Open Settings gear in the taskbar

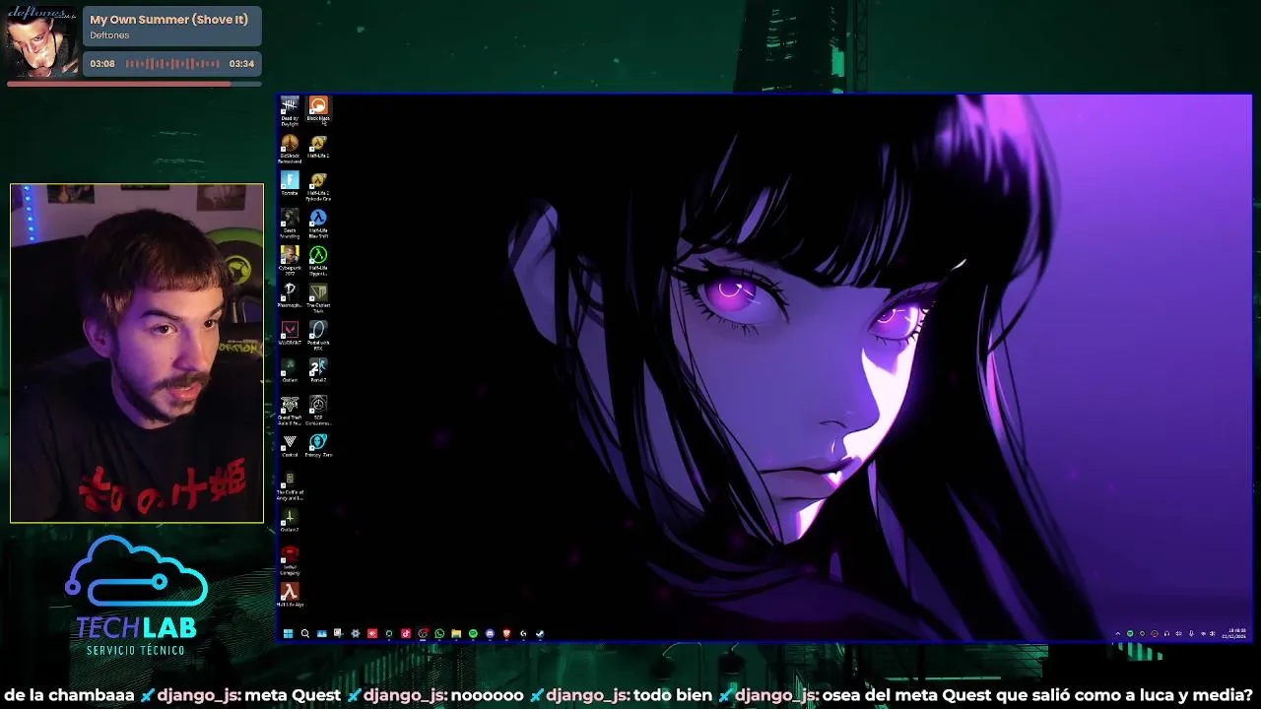(356, 633)
